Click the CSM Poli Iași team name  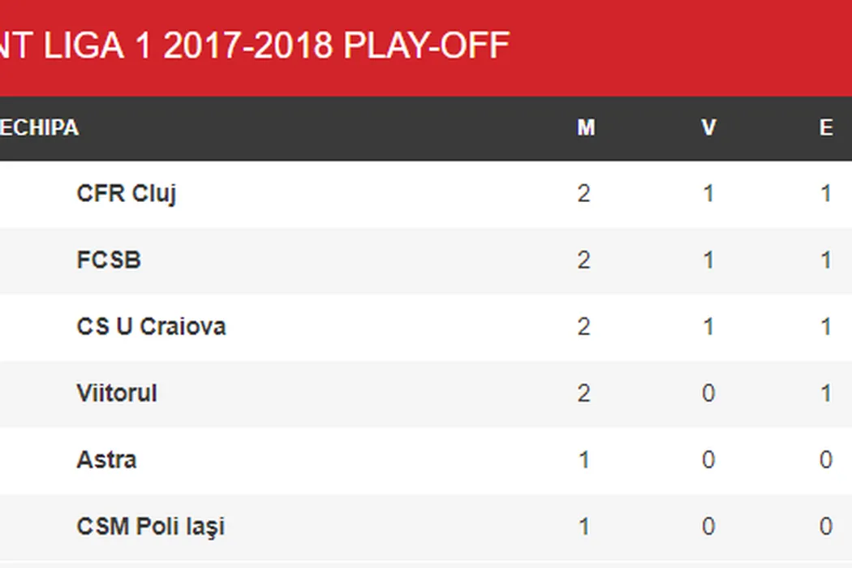151,527
